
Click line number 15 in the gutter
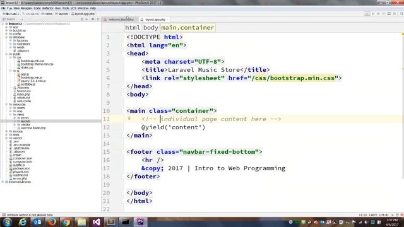coord(107,152)
